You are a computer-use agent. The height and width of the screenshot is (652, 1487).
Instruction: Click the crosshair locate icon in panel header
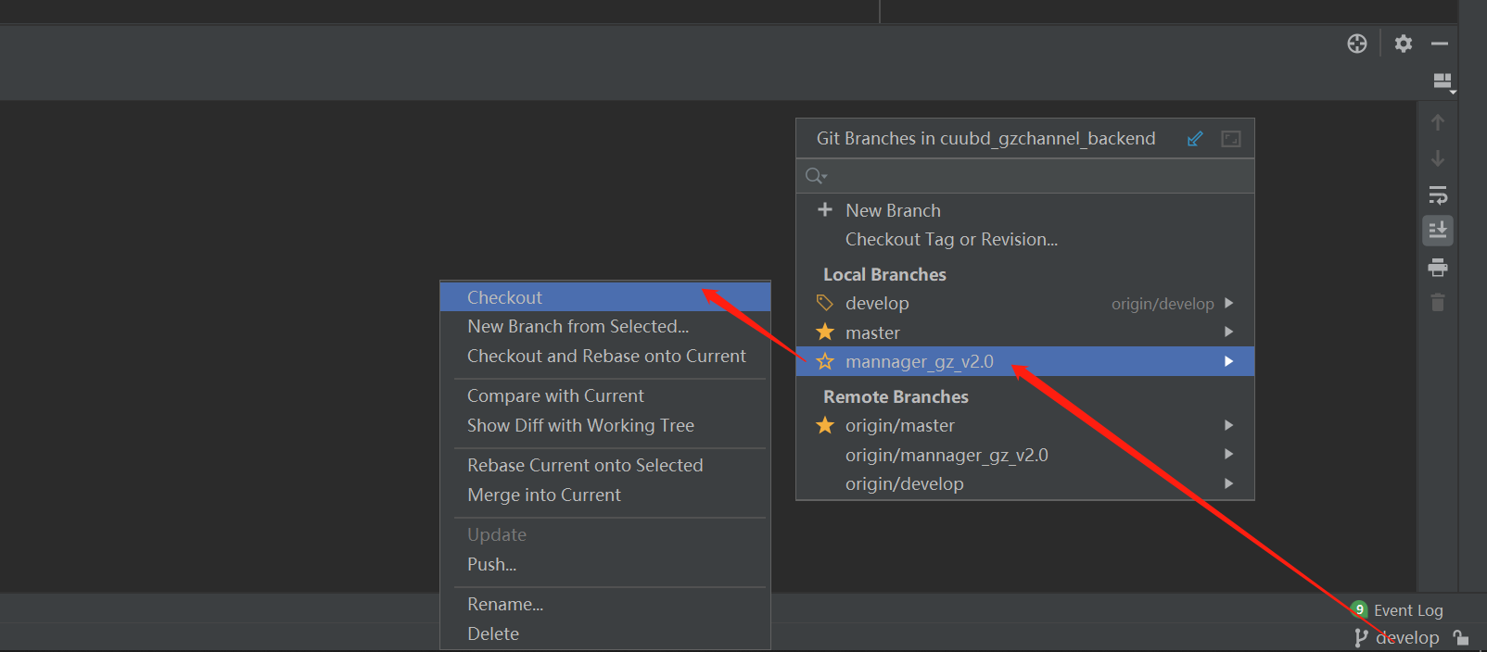pos(1357,44)
